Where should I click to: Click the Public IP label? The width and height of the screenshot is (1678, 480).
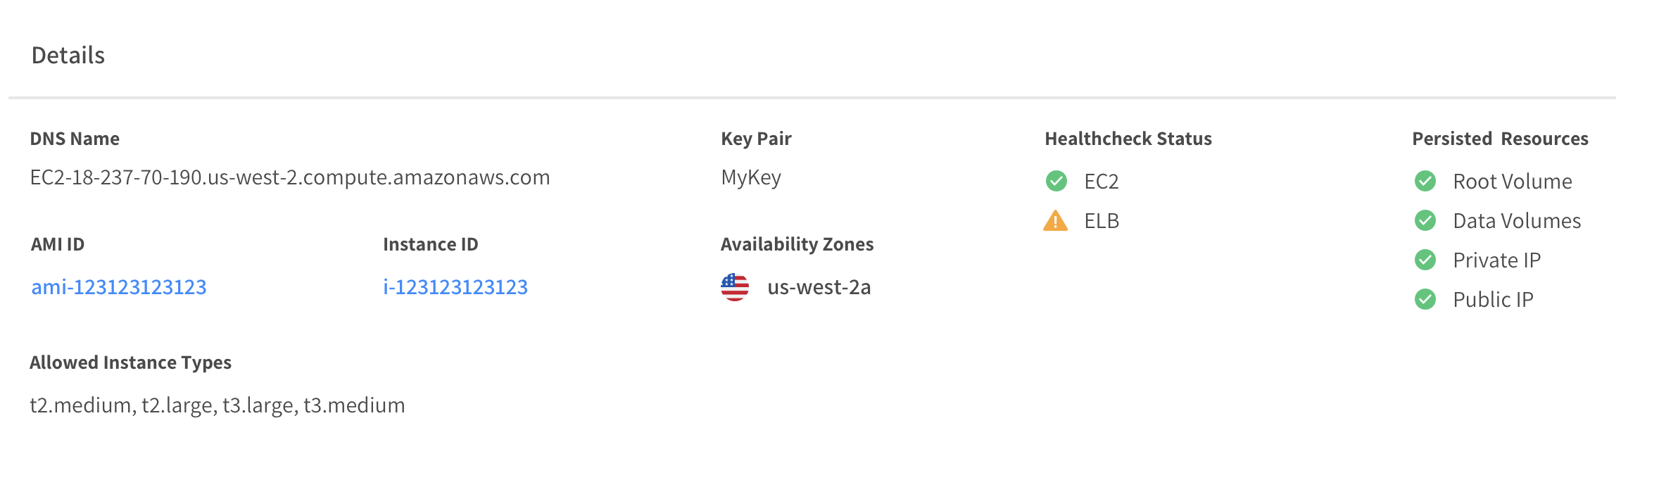(1493, 300)
